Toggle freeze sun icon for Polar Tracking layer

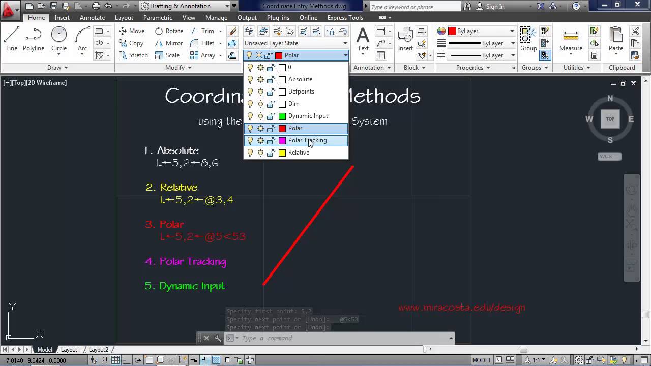coord(260,140)
